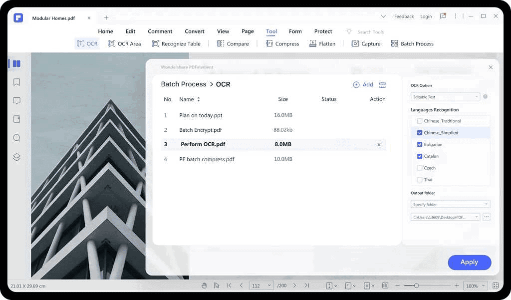The width and height of the screenshot is (511, 300).
Task: Enable Chinese_Traditional language checkbox
Action: click(420, 121)
